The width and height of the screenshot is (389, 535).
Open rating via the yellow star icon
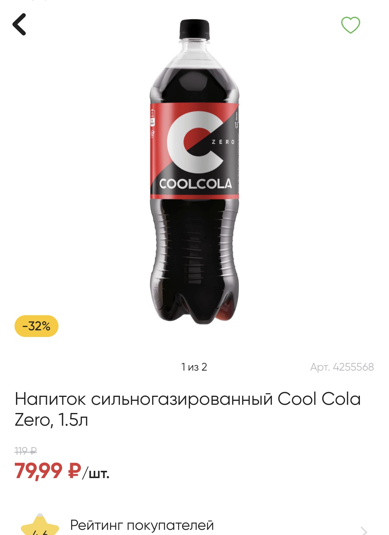coord(40,525)
